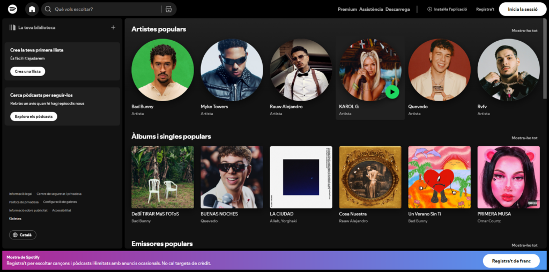This screenshot has height=272, width=549.
Task: Open the 'LA CIUDAD' album cover
Action: [301, 177]
